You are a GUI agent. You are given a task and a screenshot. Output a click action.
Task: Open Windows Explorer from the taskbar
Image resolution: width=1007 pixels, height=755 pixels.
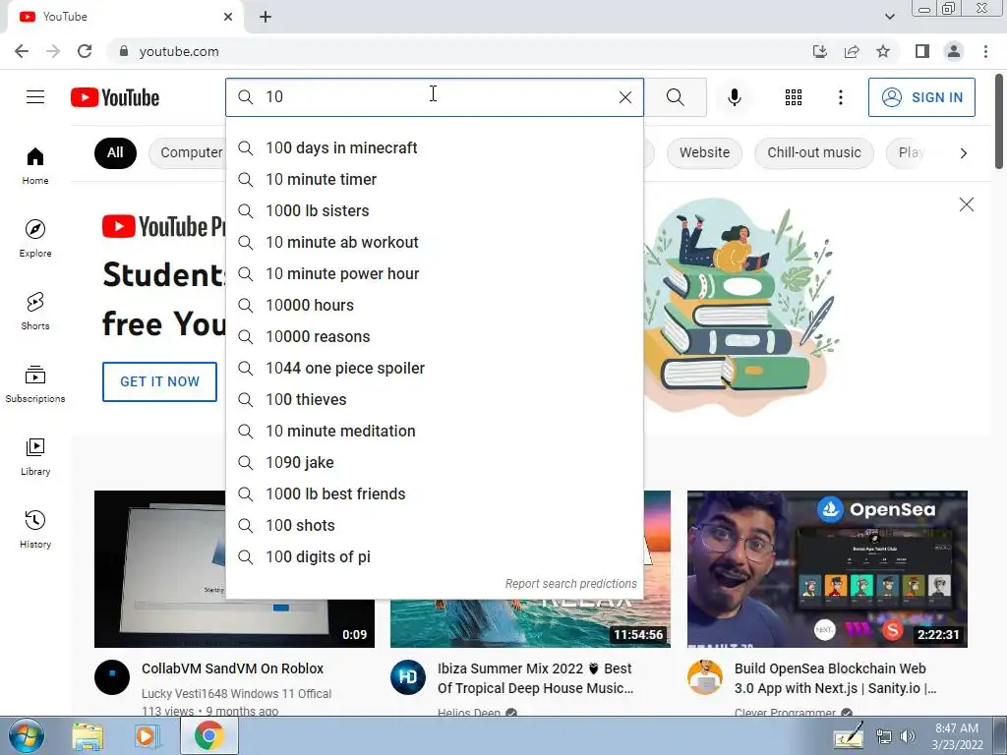88,736
